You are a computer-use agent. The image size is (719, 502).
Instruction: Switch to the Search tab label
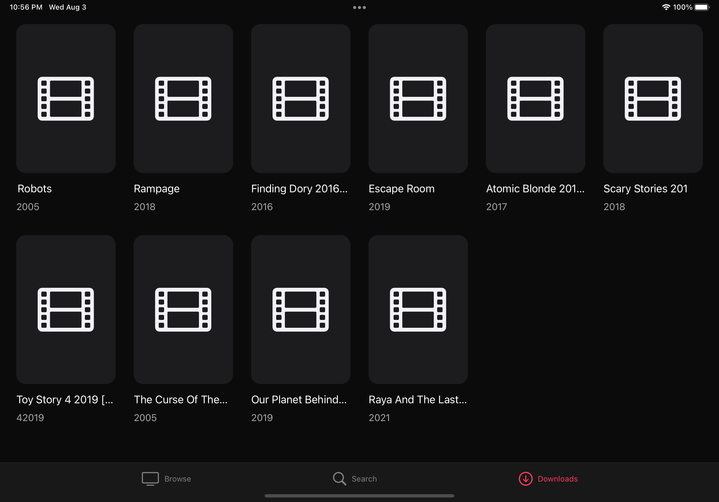[364, 479]
